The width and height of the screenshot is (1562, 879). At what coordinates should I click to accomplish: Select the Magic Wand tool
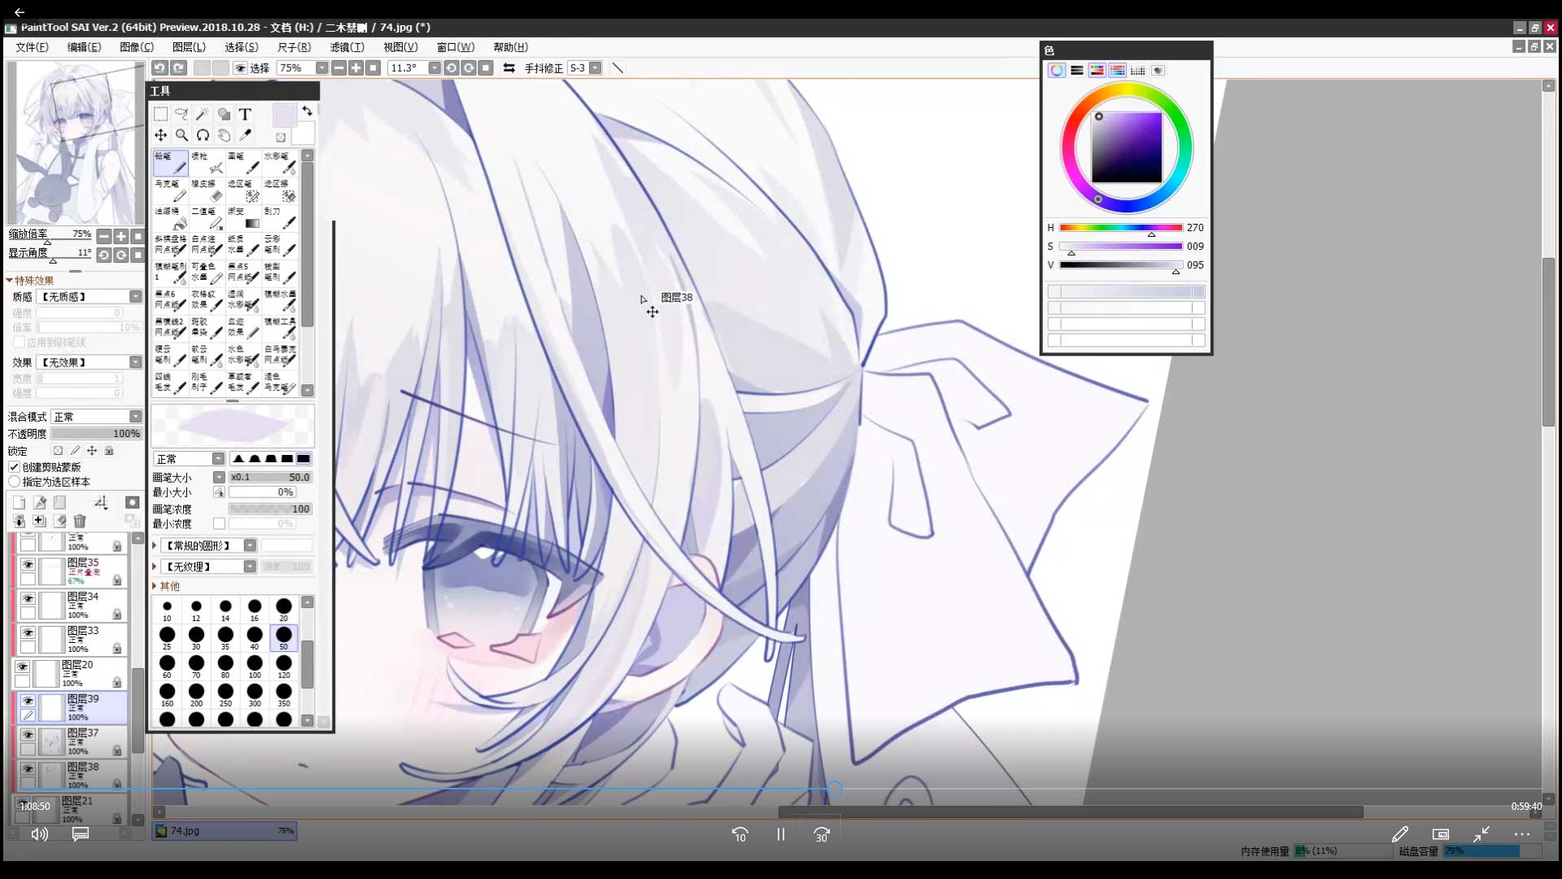pos(202,114)
